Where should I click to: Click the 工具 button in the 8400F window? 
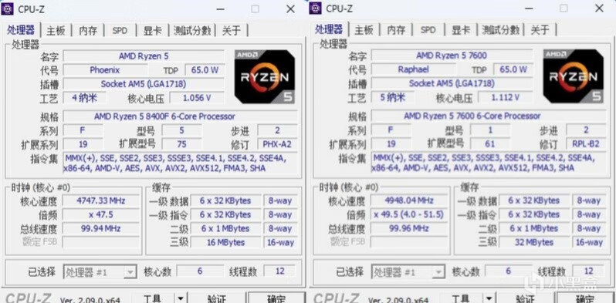coord(152,298)
